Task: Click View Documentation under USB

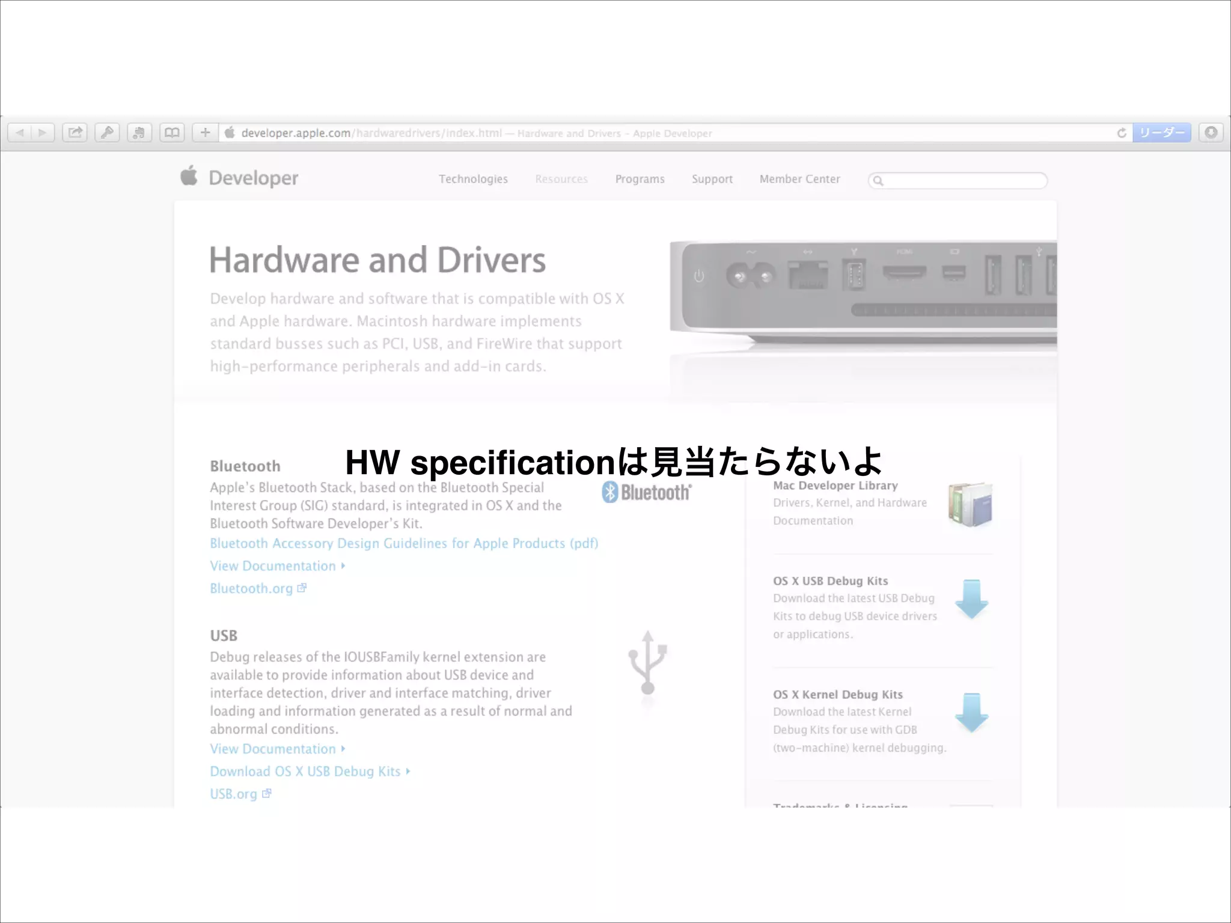Action: 277,749
